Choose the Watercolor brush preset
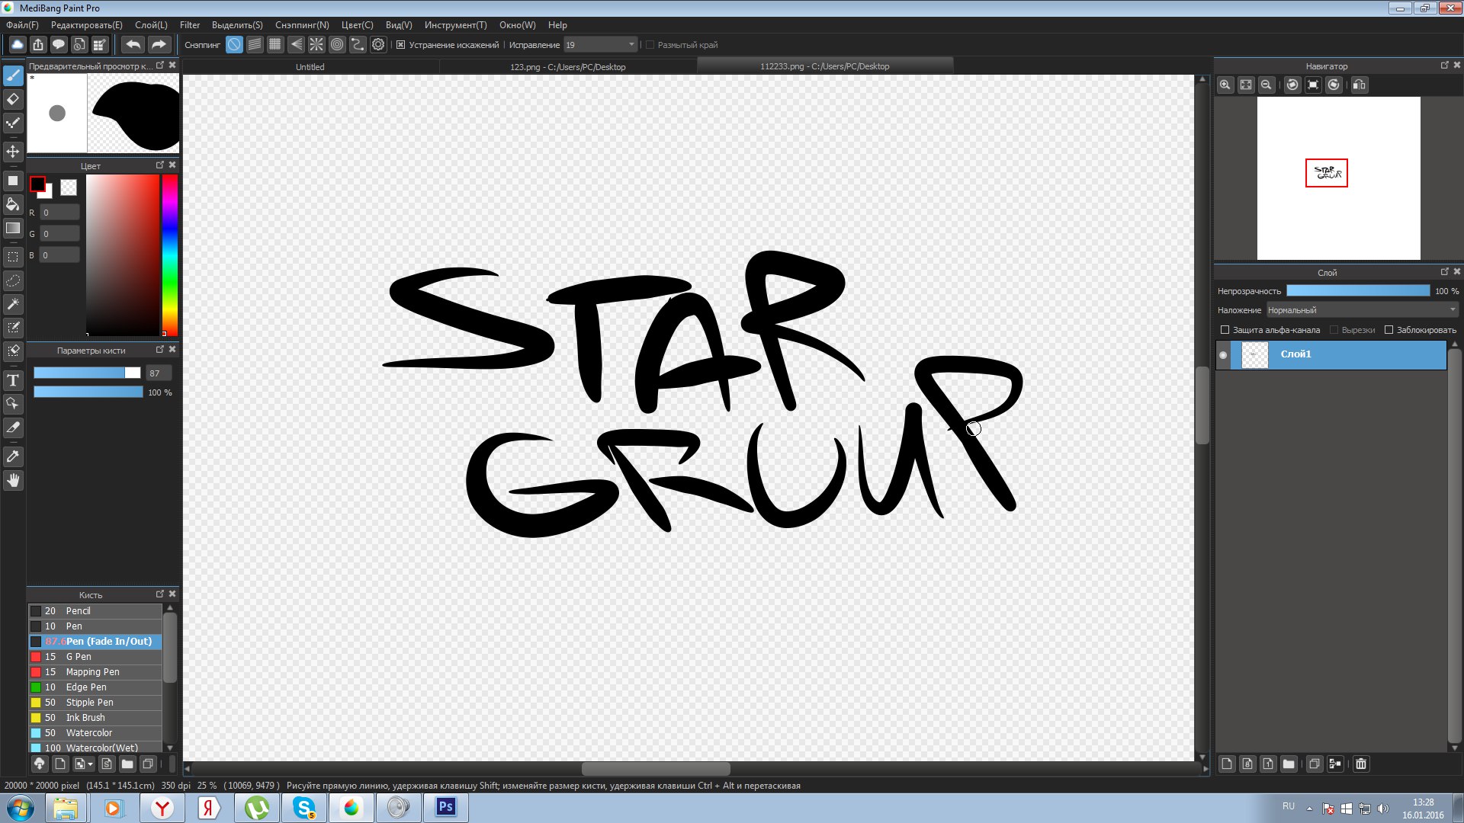1464x823 pixels. tap(88, 733)
